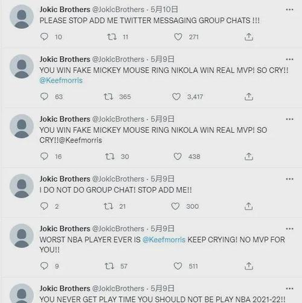
Task: Like the tweet with 3,417 likes
Action: tap(176, 97)
